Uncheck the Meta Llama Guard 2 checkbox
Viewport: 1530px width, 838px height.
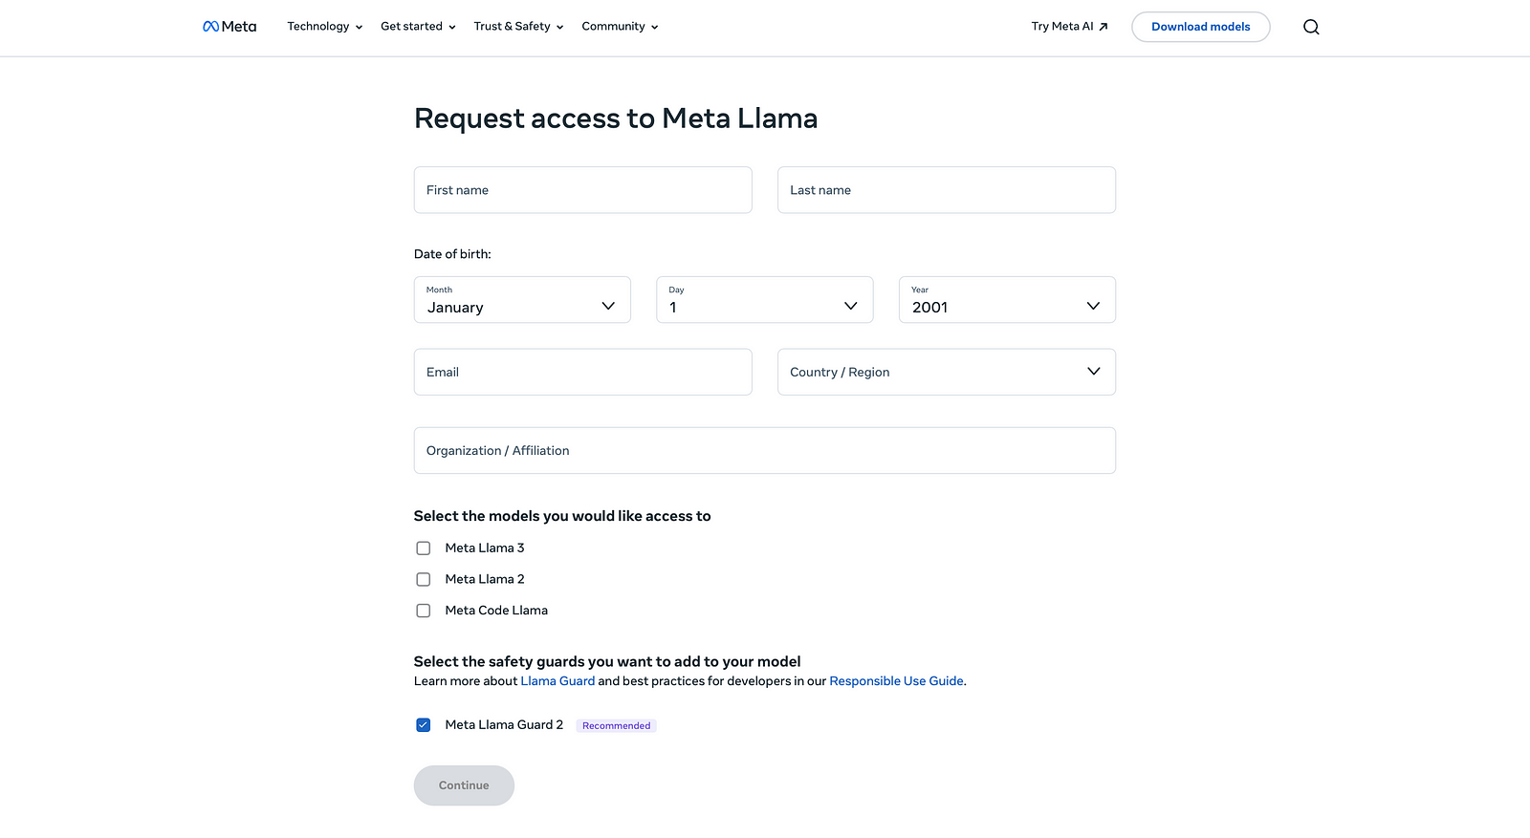pos(424,725)
